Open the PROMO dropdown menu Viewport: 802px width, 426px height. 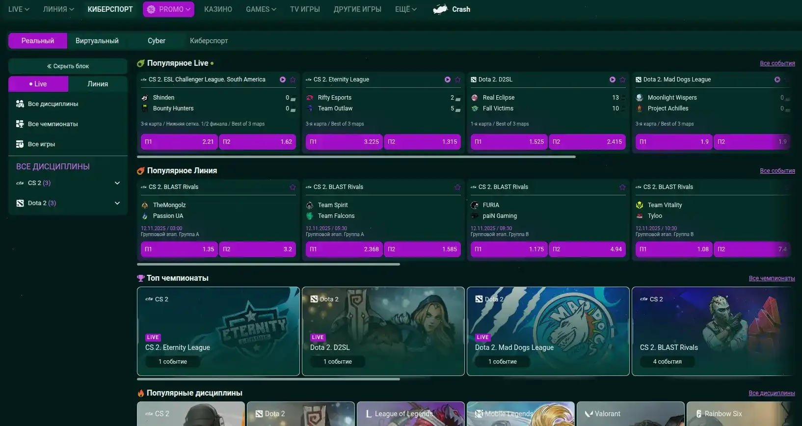point(168,9)
